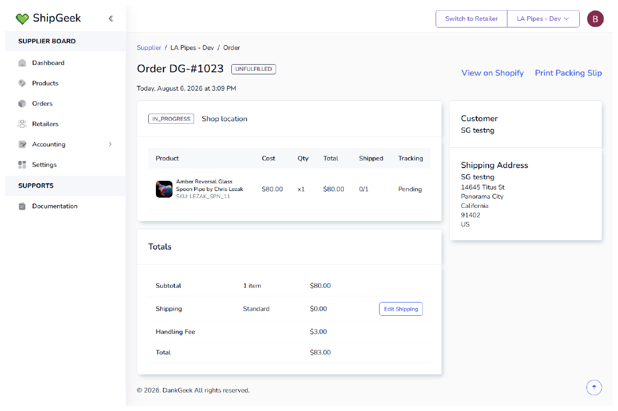
Task: Click the address line 14645 Titus St
Action: click(x=482, y=187)
